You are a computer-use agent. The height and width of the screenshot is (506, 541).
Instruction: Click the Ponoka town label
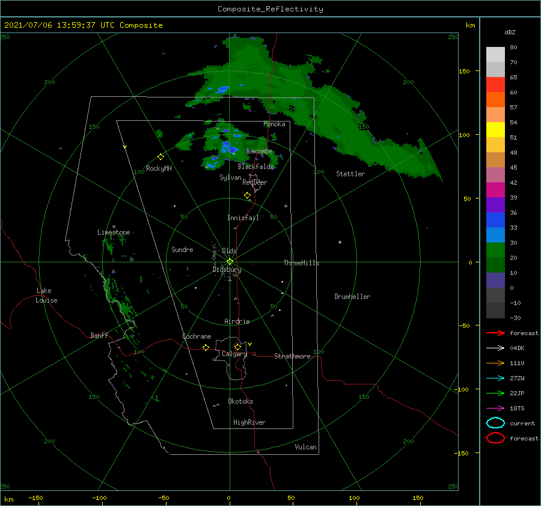pos(274,125)
